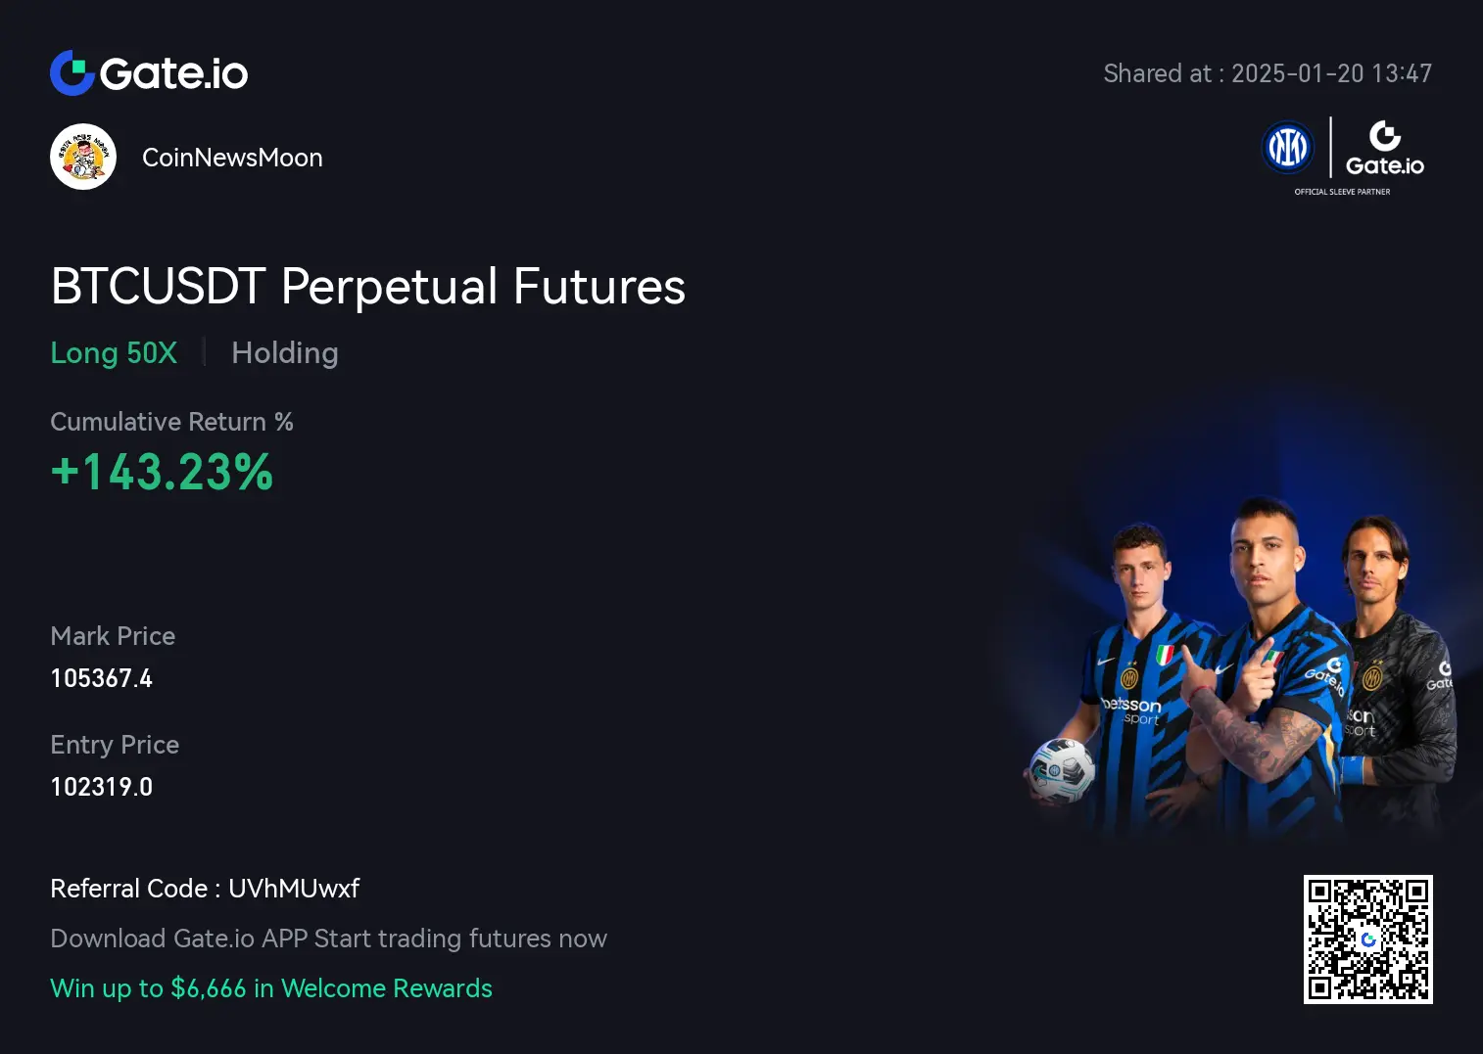Click the soccer ball held by player

(1062, 770)
